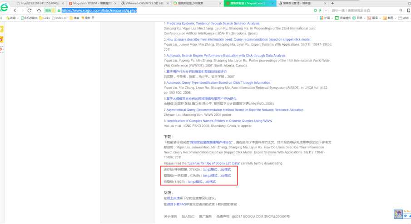Switch to the blogzhslch OSSIM tab

click(92, 4)
